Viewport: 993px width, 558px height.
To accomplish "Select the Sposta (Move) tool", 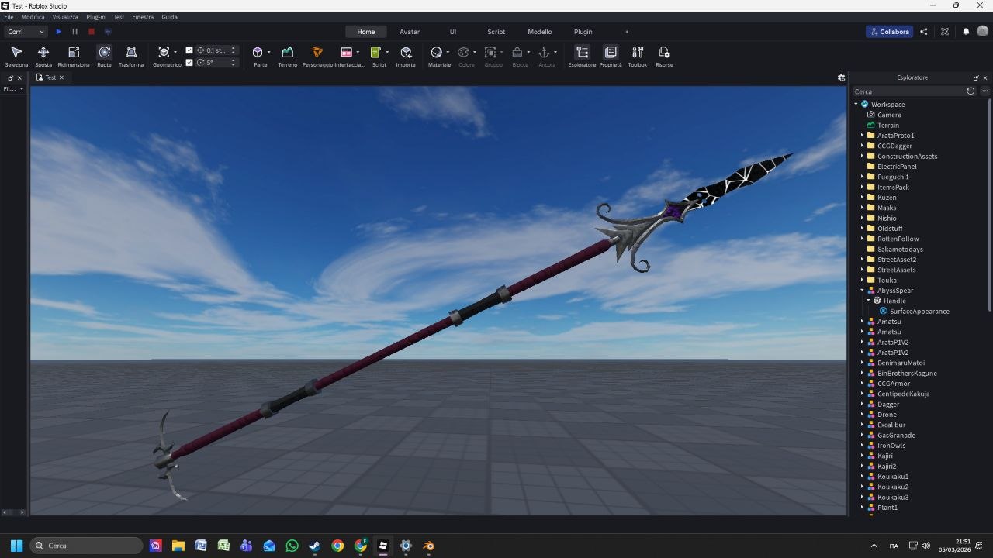I will (x=43, y=54).
